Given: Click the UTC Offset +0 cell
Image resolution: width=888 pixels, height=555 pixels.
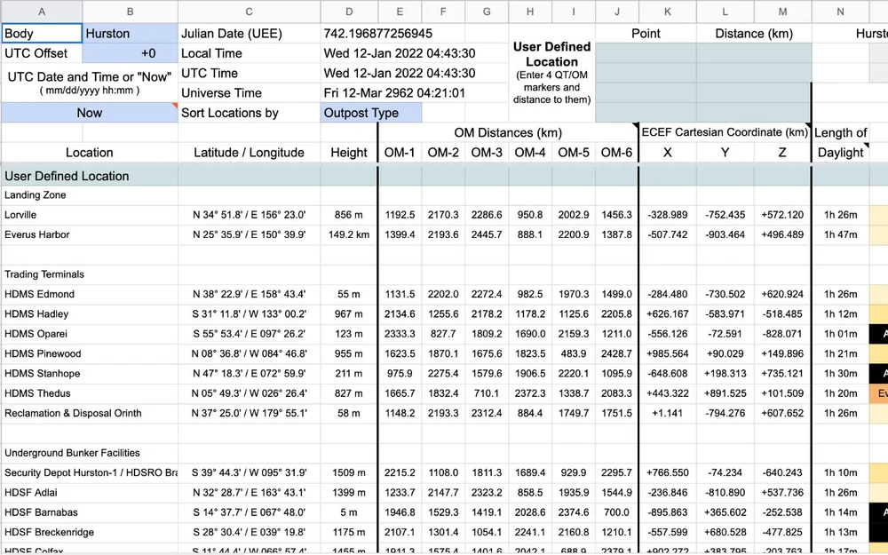Looking at the screenshot, I should (130, 53).
